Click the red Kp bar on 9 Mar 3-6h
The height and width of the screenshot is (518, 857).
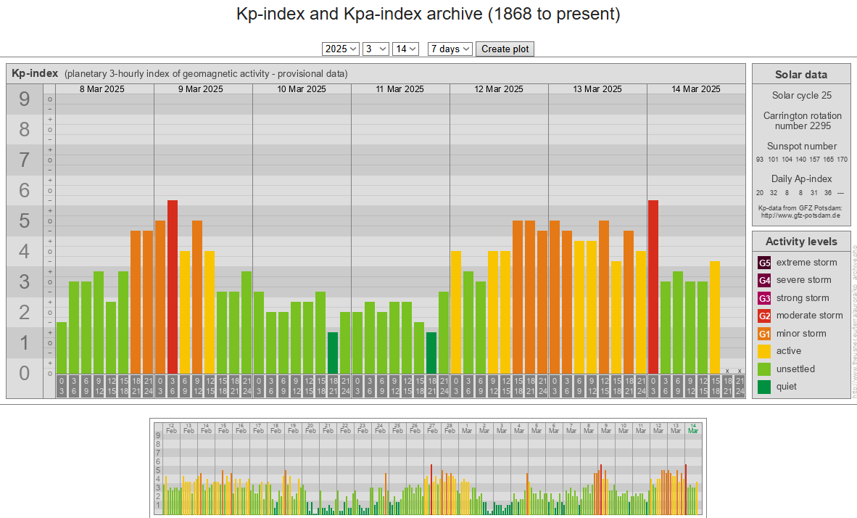point(172,287)
